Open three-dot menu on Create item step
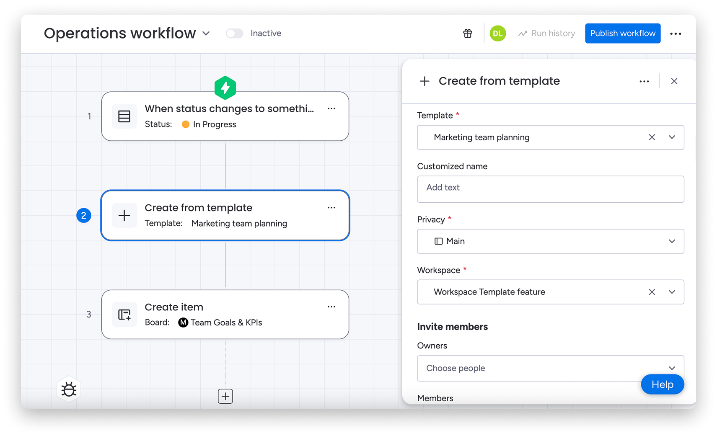This screenshot has height=436, width=717. [331, 307]
